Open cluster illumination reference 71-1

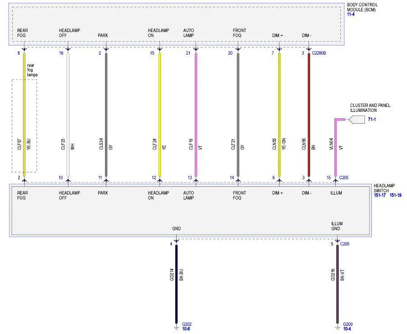(372, 119)
